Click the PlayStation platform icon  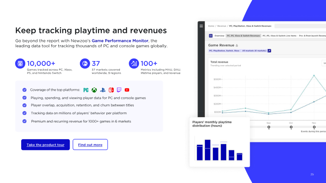[x=102, y=90]
